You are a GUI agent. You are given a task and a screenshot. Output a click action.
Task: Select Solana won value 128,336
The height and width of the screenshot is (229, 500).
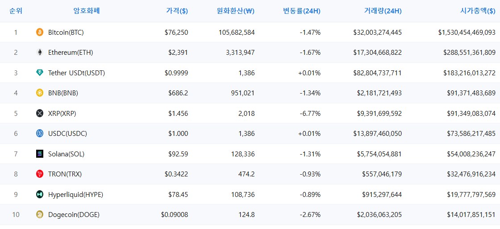tap(243, 154)
